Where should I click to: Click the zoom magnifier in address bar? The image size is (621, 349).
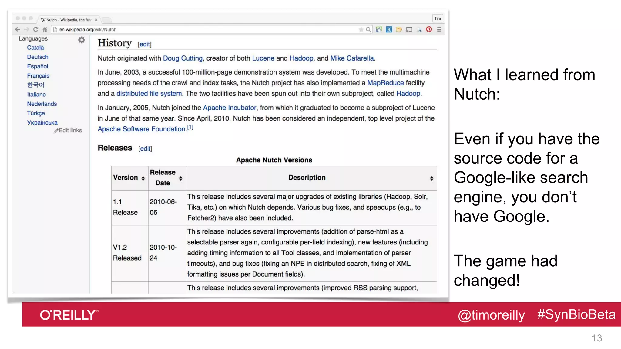click(x=368, y=29)
